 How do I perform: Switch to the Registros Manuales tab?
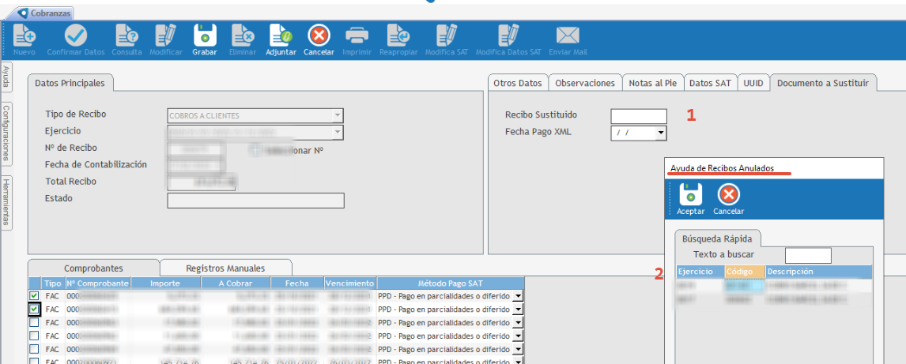click(226, 268)
